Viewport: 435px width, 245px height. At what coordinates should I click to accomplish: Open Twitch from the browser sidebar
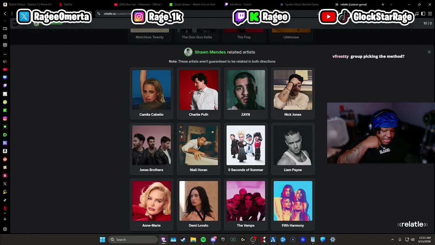(5, 86)
